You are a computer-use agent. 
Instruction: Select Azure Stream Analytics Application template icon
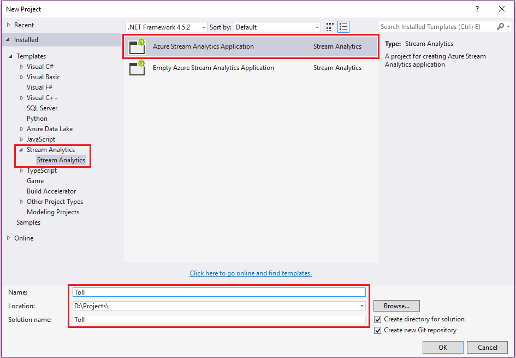137,46
